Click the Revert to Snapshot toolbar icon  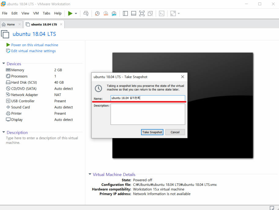pyautogui.click(x=106, y=13)
